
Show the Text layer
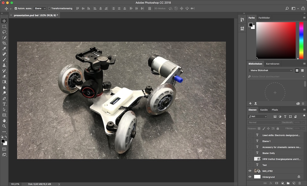250,165
